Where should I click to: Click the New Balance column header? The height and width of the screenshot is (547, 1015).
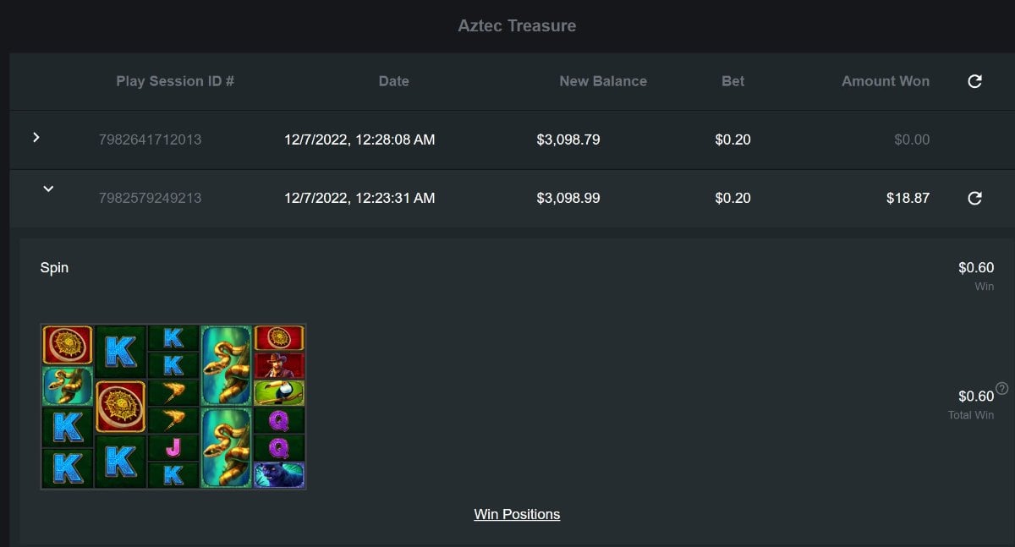pos(603,81)
